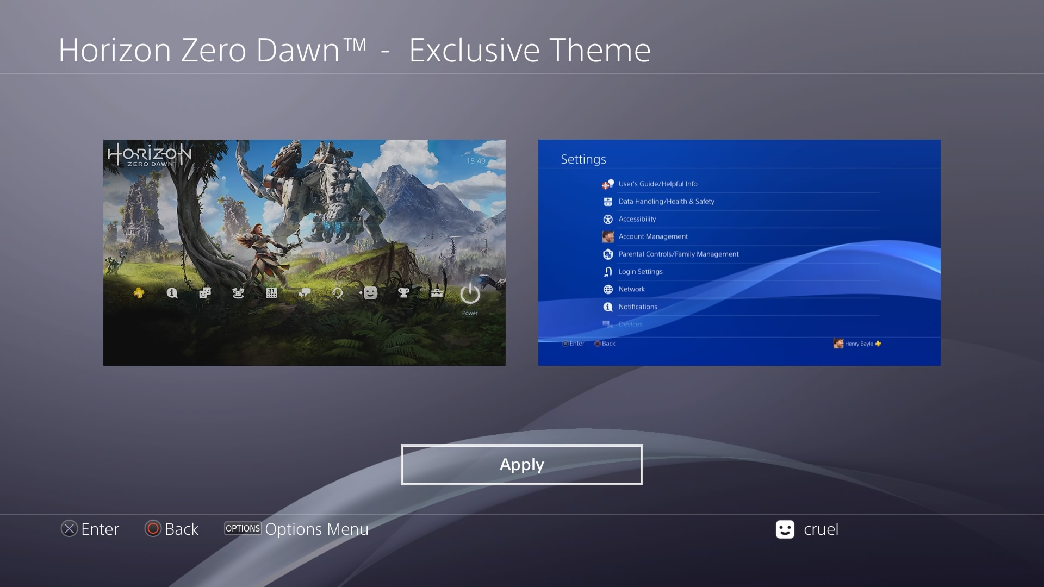Select Network in the settings preview
Viewport: 1044px width, 587px height.
coord(631,289)
